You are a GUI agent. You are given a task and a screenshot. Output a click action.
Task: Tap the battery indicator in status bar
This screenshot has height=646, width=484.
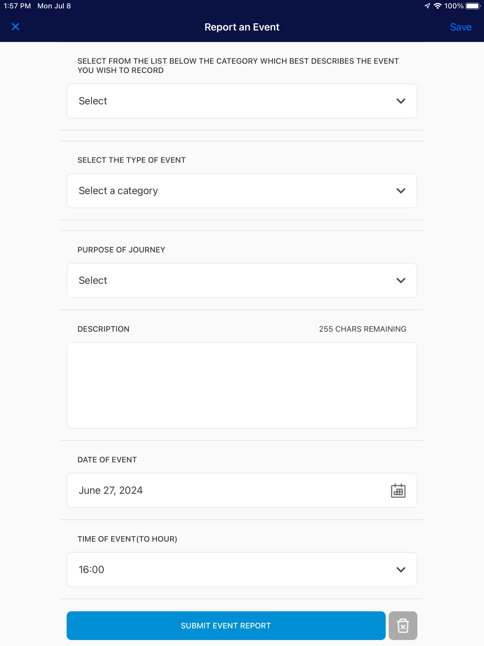click(473, 6)
